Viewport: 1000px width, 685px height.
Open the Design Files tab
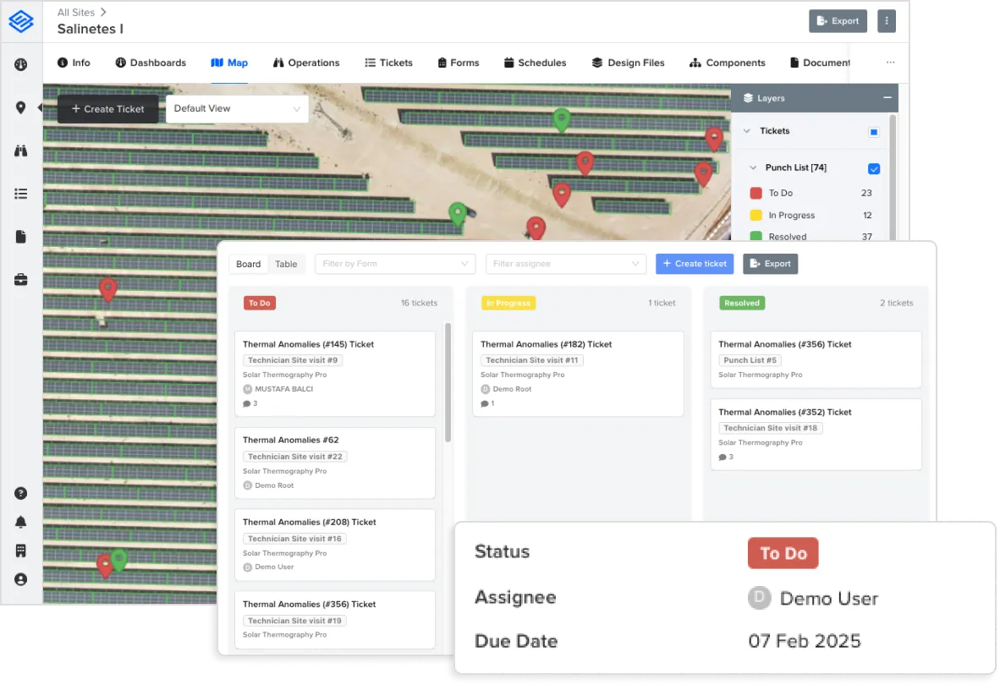coord(628,63)
